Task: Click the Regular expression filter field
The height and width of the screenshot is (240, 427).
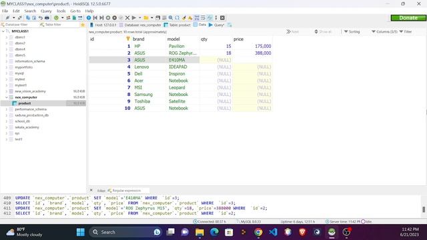Action: pos(128,191)
